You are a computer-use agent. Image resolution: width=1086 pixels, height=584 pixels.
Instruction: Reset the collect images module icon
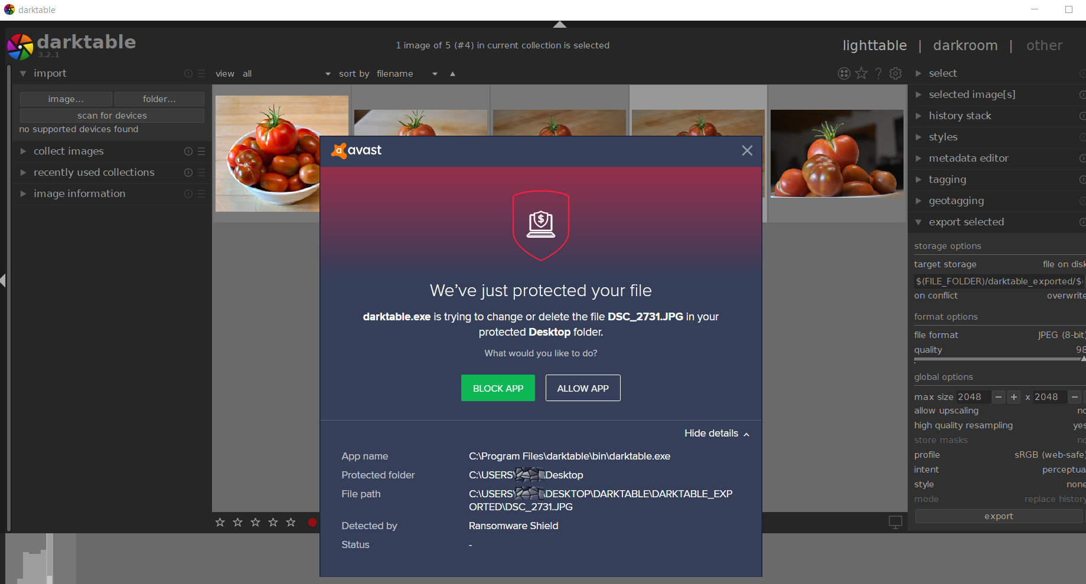pos(188,152)
